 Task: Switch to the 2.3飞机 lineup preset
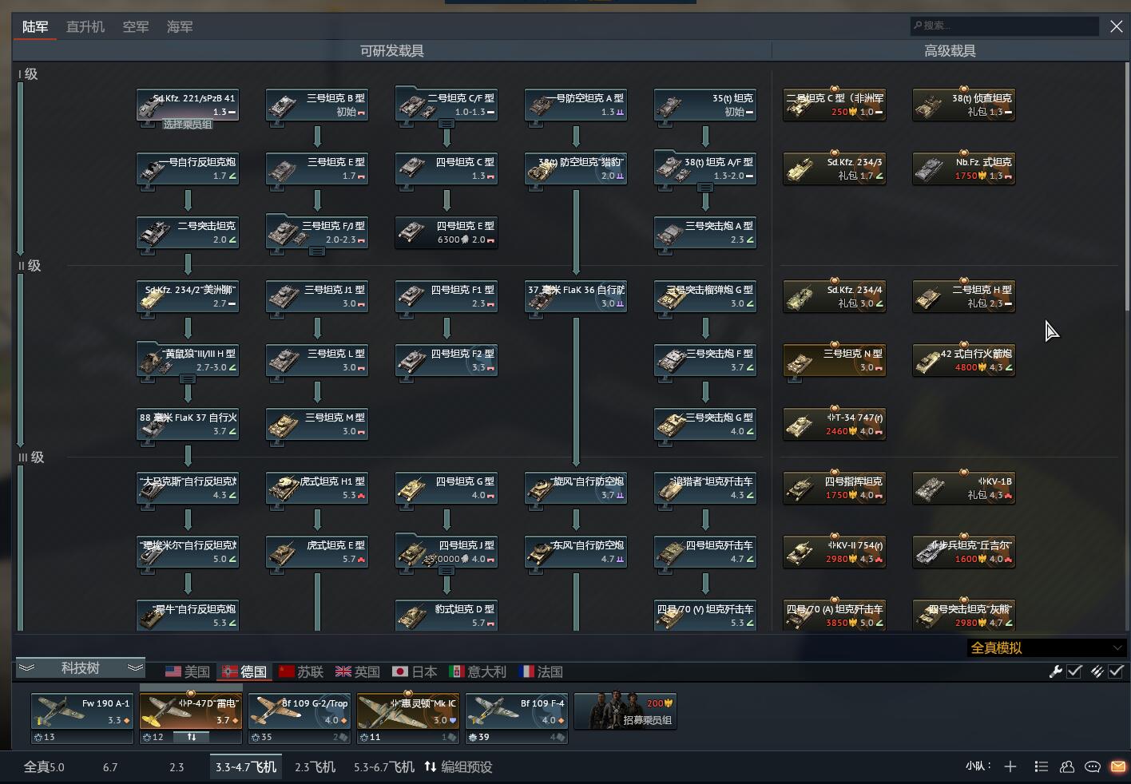315,767
